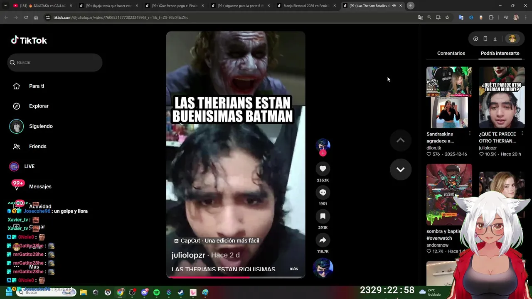
Task: Follow creator with the red plus badge
Action: pyautogui.click(x=323, y=153)
